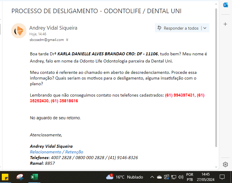
Task: Open the Snipping Tool taskbar icon
Action: [20, 177]
